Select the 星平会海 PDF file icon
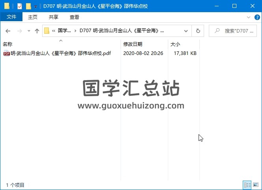 [x=6, y=54]
